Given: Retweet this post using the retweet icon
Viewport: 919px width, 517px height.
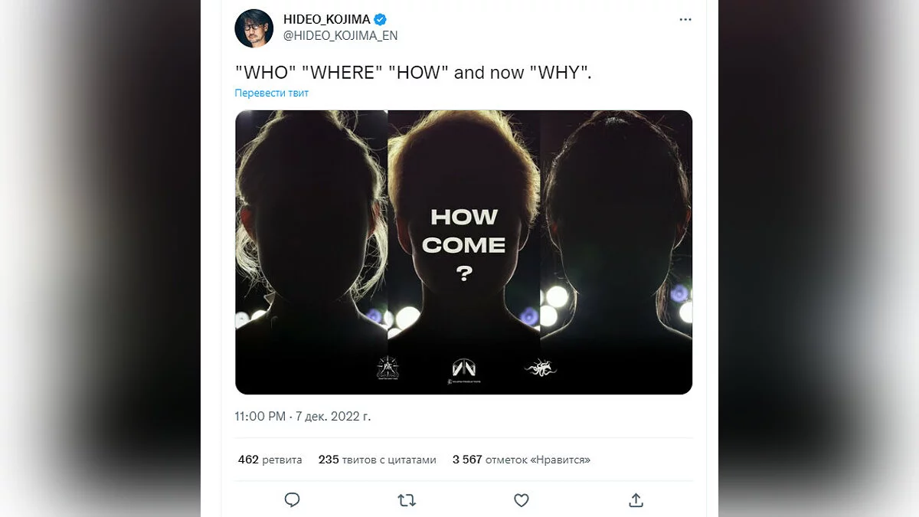Looking at the screenshot, I should click(407, 500).
